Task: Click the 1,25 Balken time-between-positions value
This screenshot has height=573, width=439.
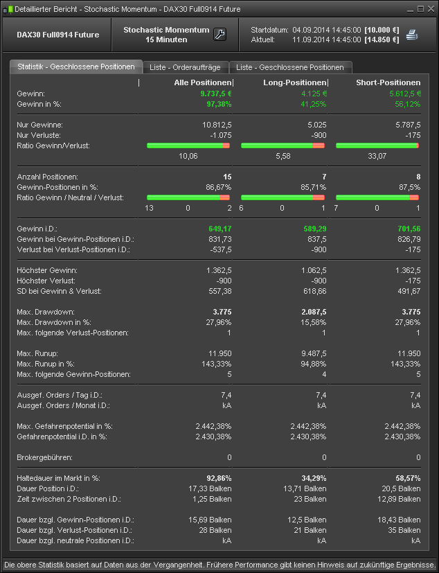Action: 212,499
